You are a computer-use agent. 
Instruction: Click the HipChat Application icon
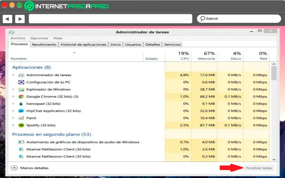(x=21, y=111)
